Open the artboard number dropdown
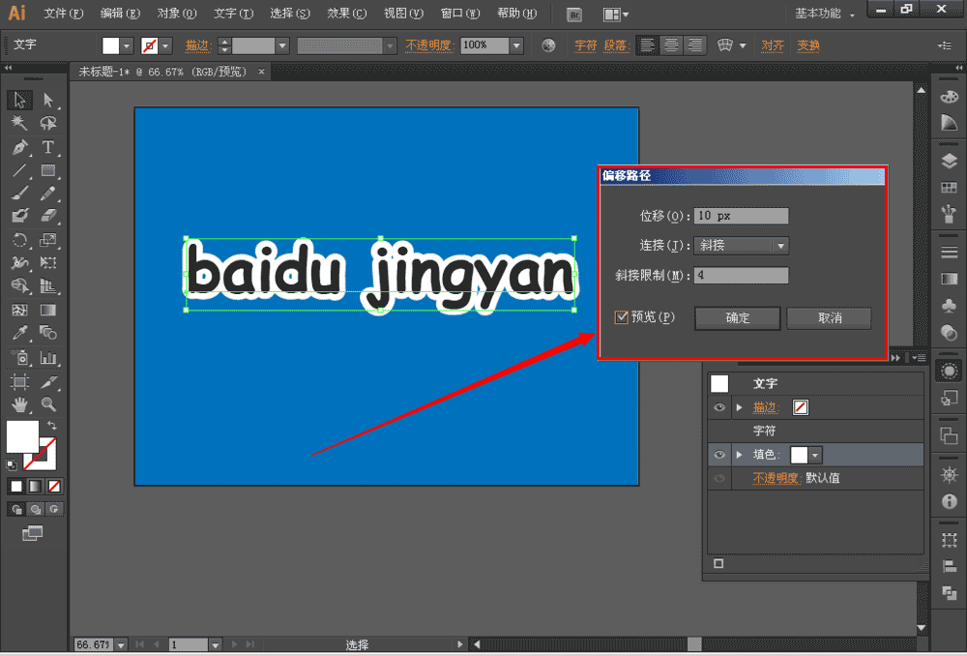The height and width of the screenshot is (656, 967). click(216, 645)
